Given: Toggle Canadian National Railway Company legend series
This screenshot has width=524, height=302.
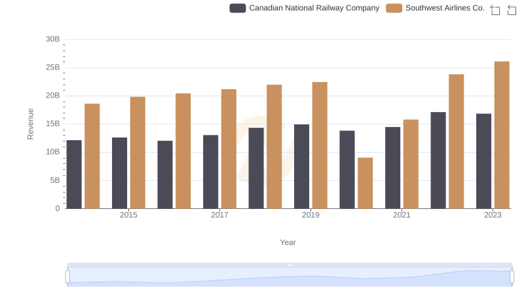Looking at the screenshot, I should (305, 8).
